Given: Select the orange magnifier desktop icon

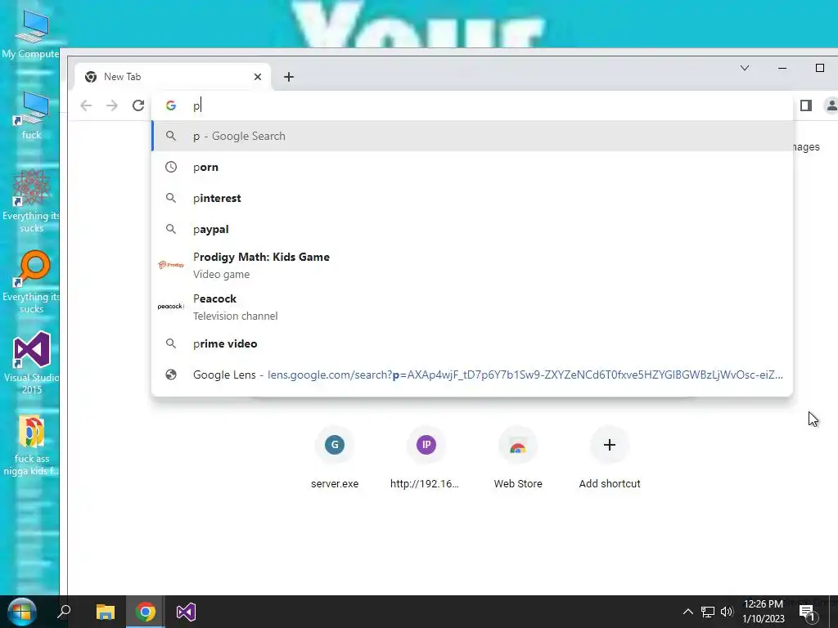Looking at the screenshot, I should click(x=31, y=282).
